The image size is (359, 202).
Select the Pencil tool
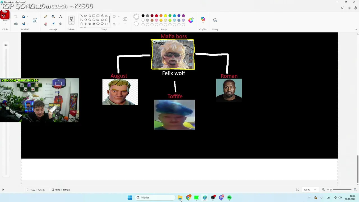pyautogui.click(x=45, y=17)
